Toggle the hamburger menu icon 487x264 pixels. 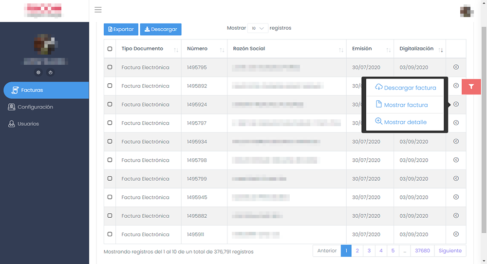click(98, 10)
